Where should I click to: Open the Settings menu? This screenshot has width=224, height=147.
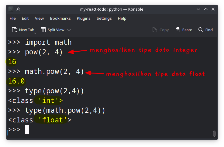[x=104, y=19]
